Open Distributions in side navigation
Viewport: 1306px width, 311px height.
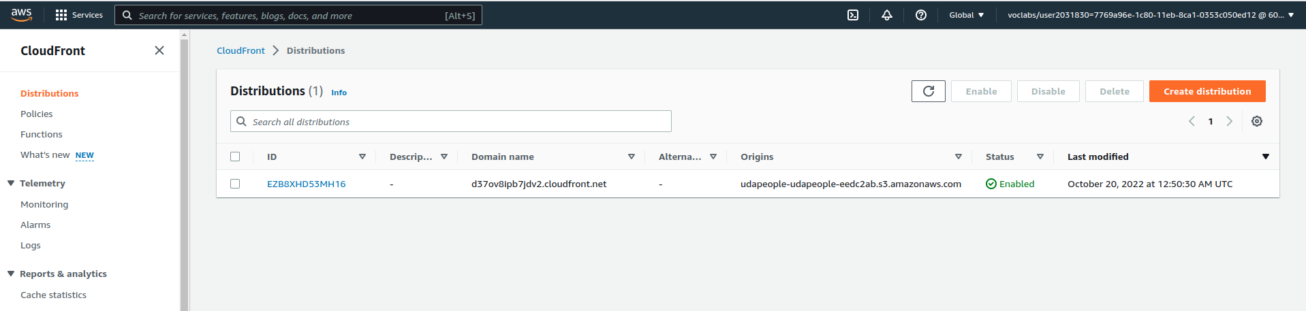pos(49,93)
